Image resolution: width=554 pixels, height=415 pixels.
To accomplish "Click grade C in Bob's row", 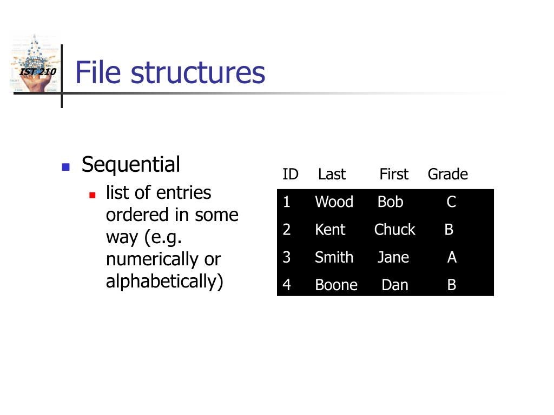I will pos(451,202).
